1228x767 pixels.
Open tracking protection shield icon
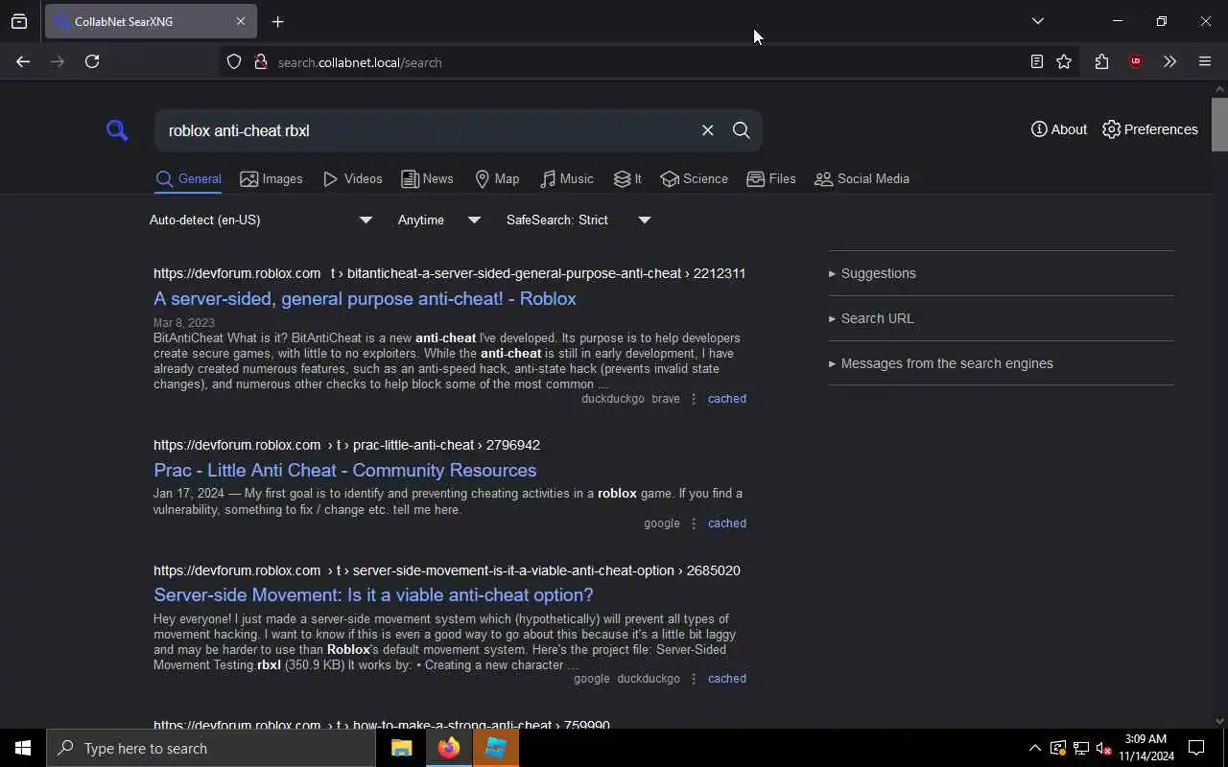tap(234, 61)
